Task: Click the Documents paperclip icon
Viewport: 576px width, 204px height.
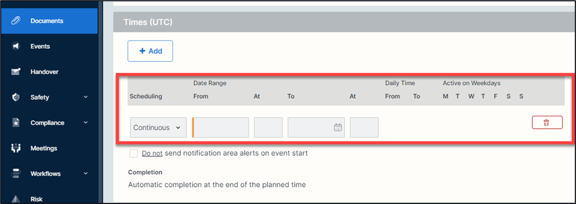Action: click(16, 21)
